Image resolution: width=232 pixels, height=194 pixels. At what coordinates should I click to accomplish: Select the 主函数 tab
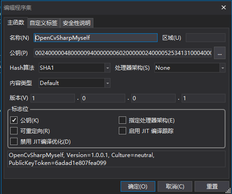point(16,23)
